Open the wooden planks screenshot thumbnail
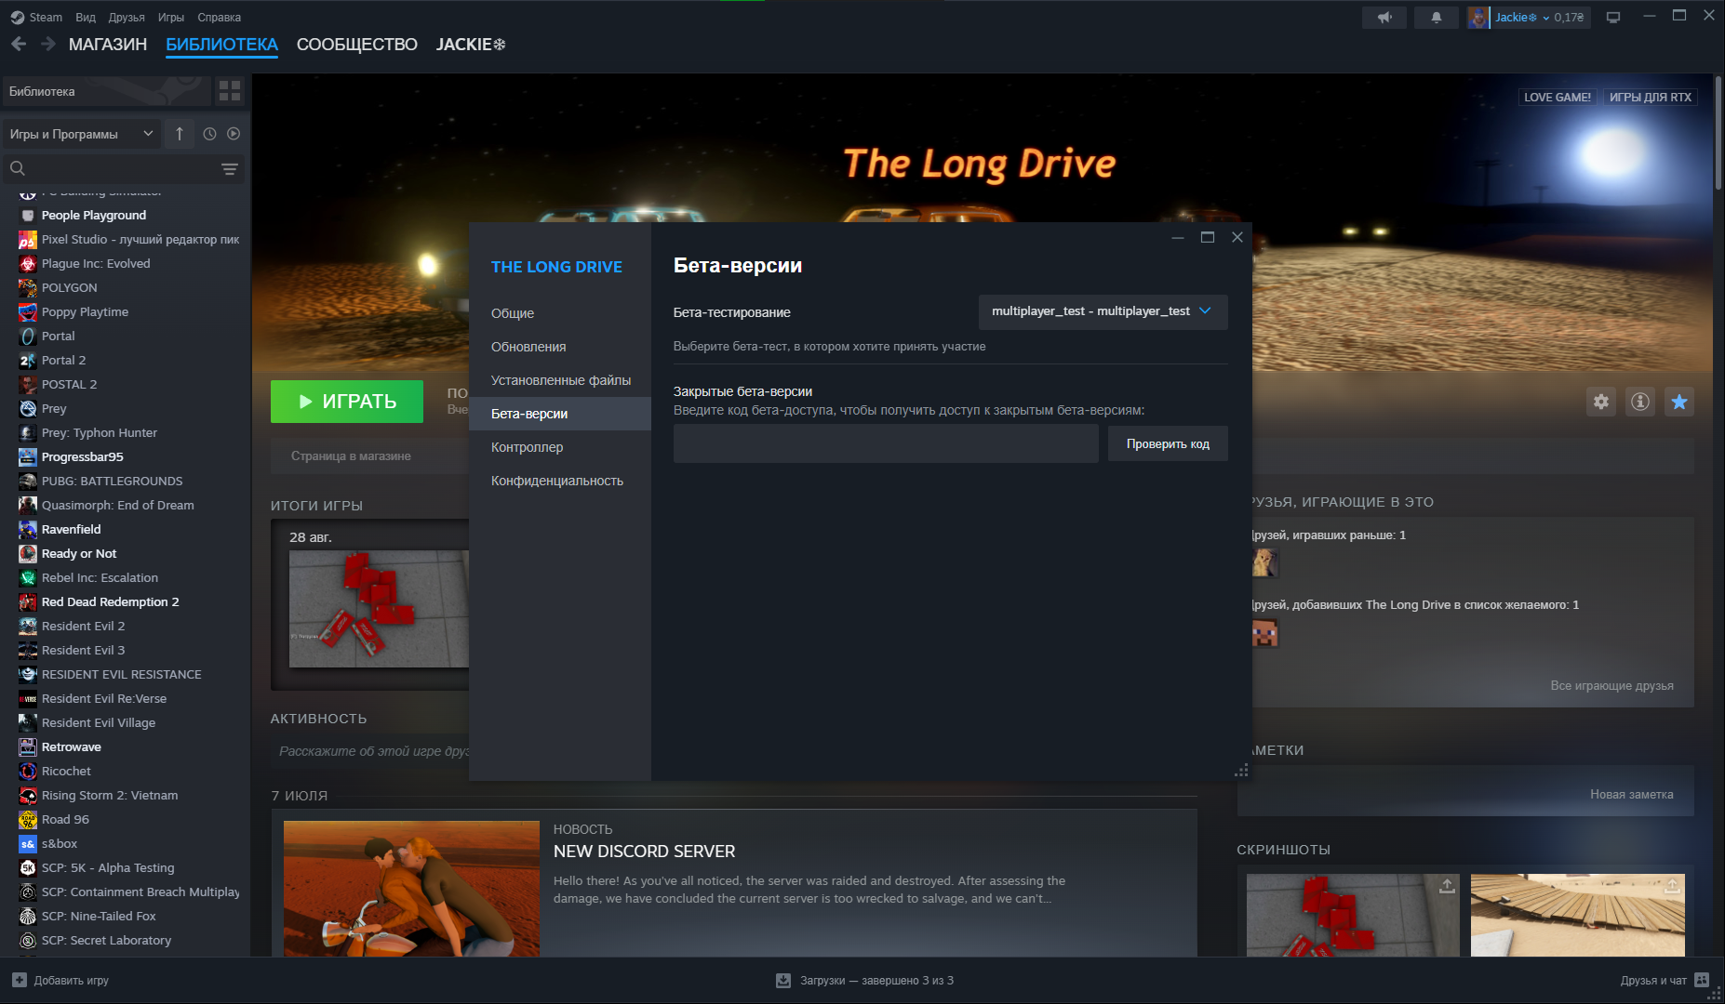Image resolution: width=1725 pixels, height=1004 pixels. coord(1578,915)
